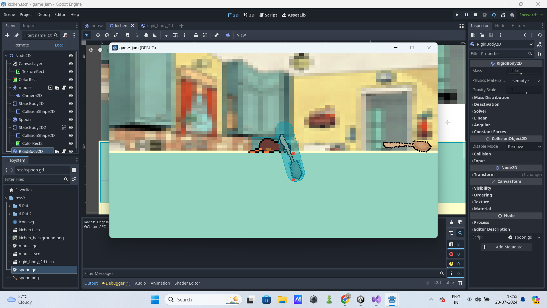Switch to the Script workspace
547x308 pixels.
268,15
